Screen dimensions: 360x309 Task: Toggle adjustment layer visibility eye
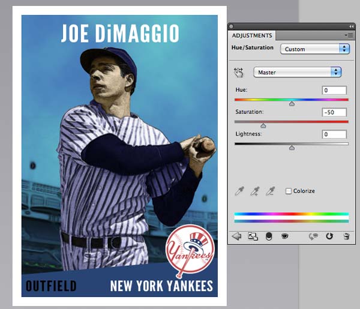click(x=284, y=236)
